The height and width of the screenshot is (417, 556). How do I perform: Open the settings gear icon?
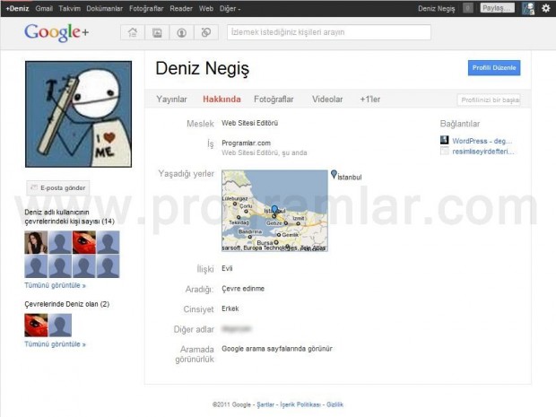click(x=546, y=8)
